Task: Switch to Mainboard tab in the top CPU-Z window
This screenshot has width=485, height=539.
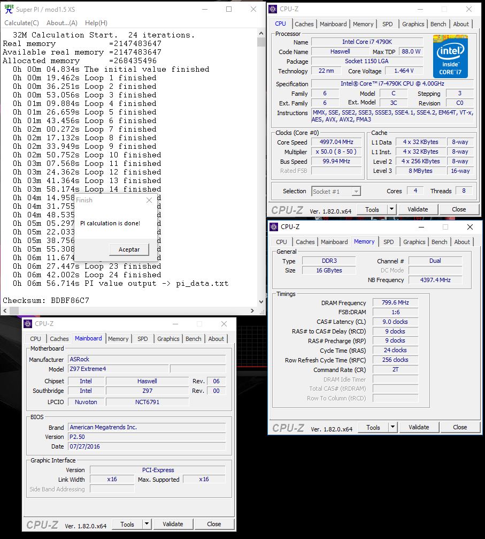Action: [333, 24]
